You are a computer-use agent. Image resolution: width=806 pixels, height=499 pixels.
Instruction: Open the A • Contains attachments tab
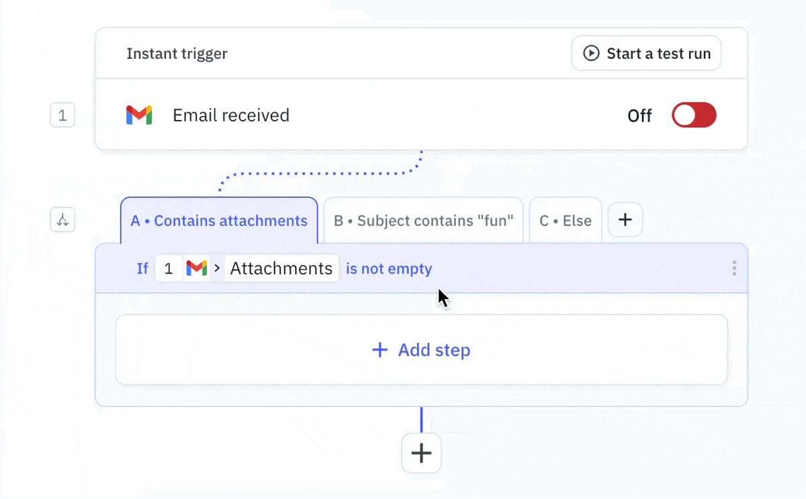click(219, 220)
